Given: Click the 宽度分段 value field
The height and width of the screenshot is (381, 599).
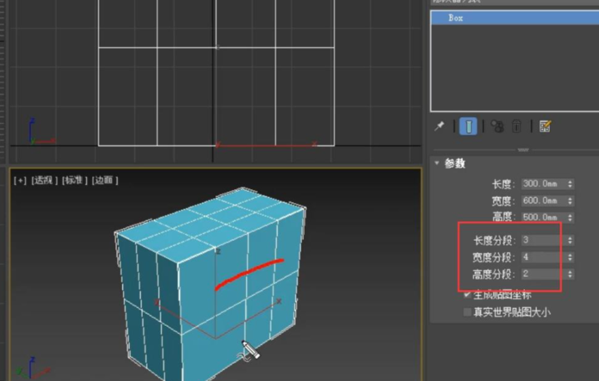Looking at the screenshot, I should [x=541, y=258].
